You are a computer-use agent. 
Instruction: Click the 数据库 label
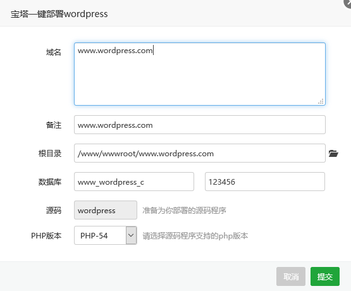(50, 182)
